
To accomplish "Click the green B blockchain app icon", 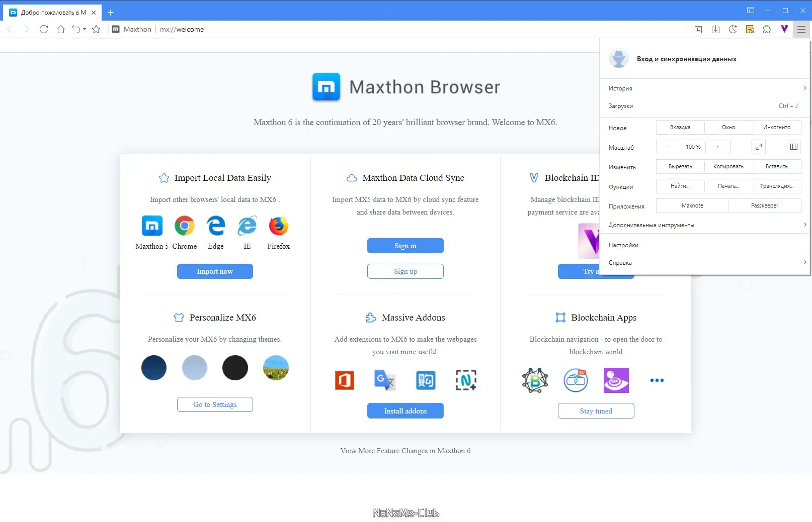I will tap(535, 380).
